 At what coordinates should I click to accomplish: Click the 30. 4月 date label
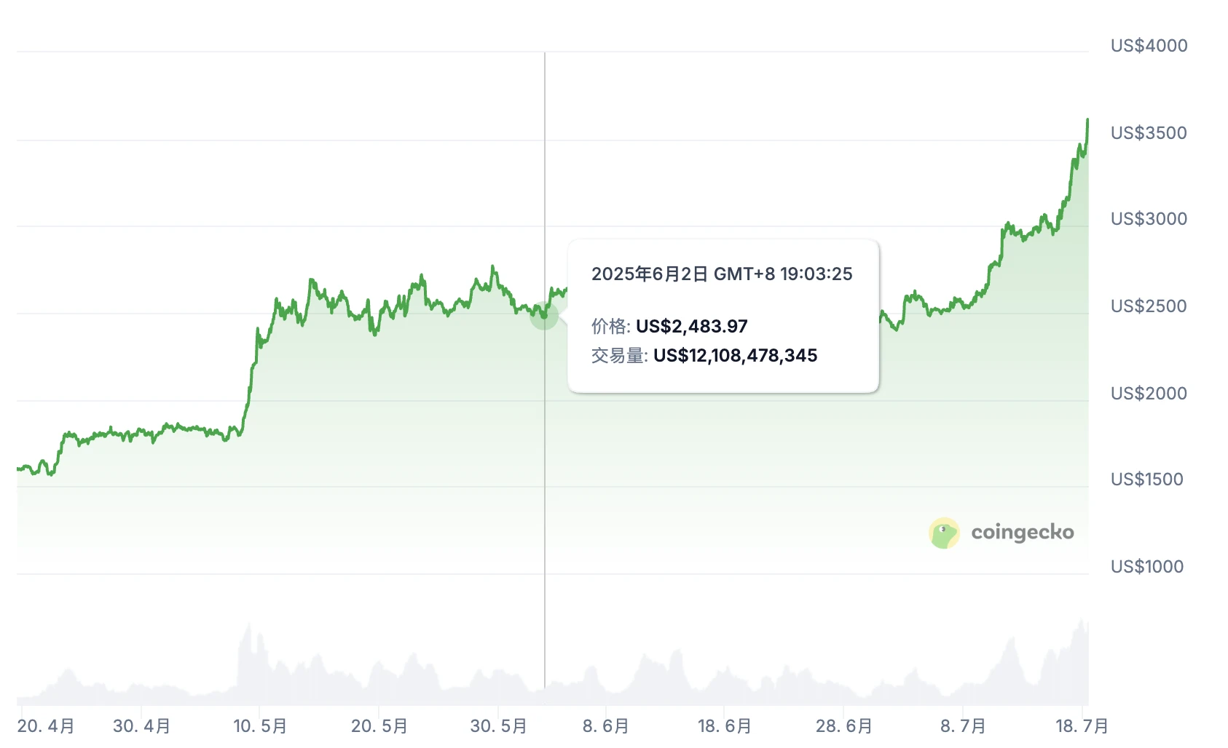(142, 726)
